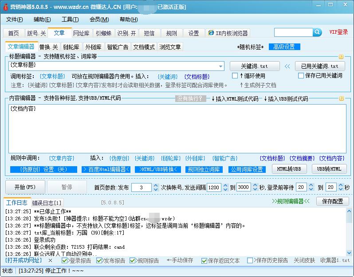Uncheck the 登录报告 checkbox
The width and height of the screenshot is (354, 277).
pyautogui.click(x=64, y=261)
